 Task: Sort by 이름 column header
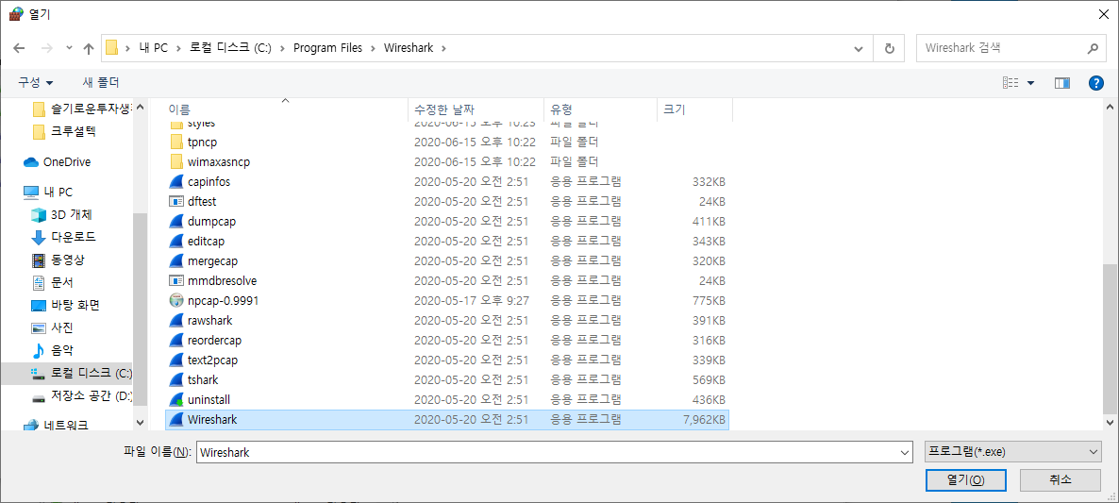286,109
